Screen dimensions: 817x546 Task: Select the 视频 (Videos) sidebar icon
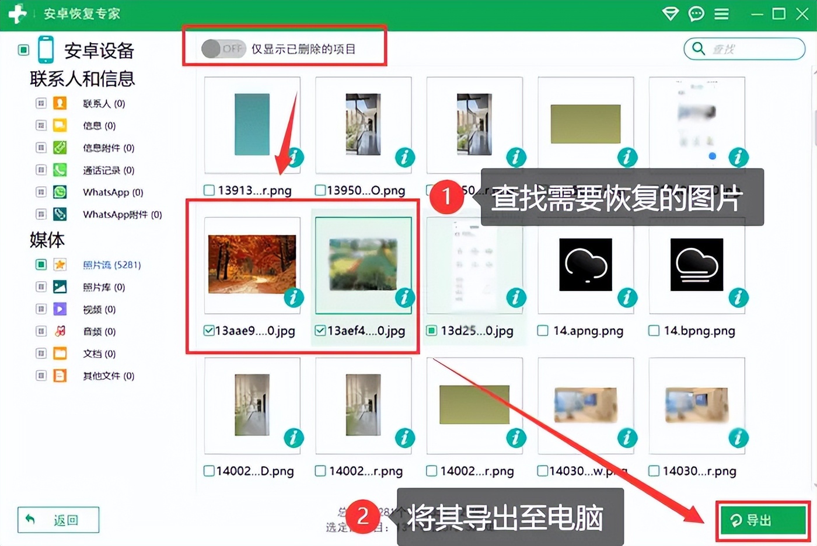click(x=60, y=309)
